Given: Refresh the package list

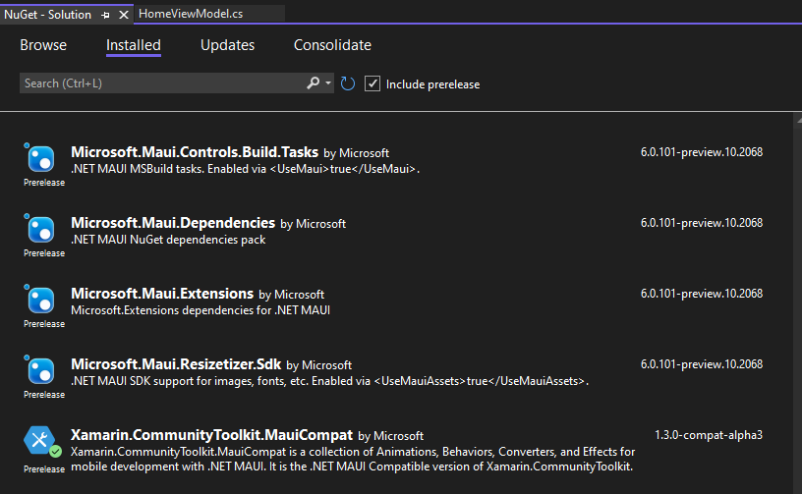Looking at the screenshot, I should point(348,83).
